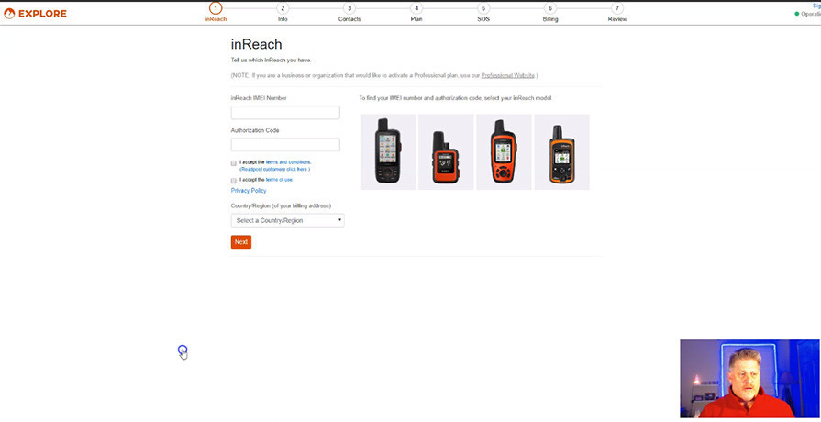Focus the Authorization Code field
The height and width of the screenshot is (422, 821).
coord(285,145)
